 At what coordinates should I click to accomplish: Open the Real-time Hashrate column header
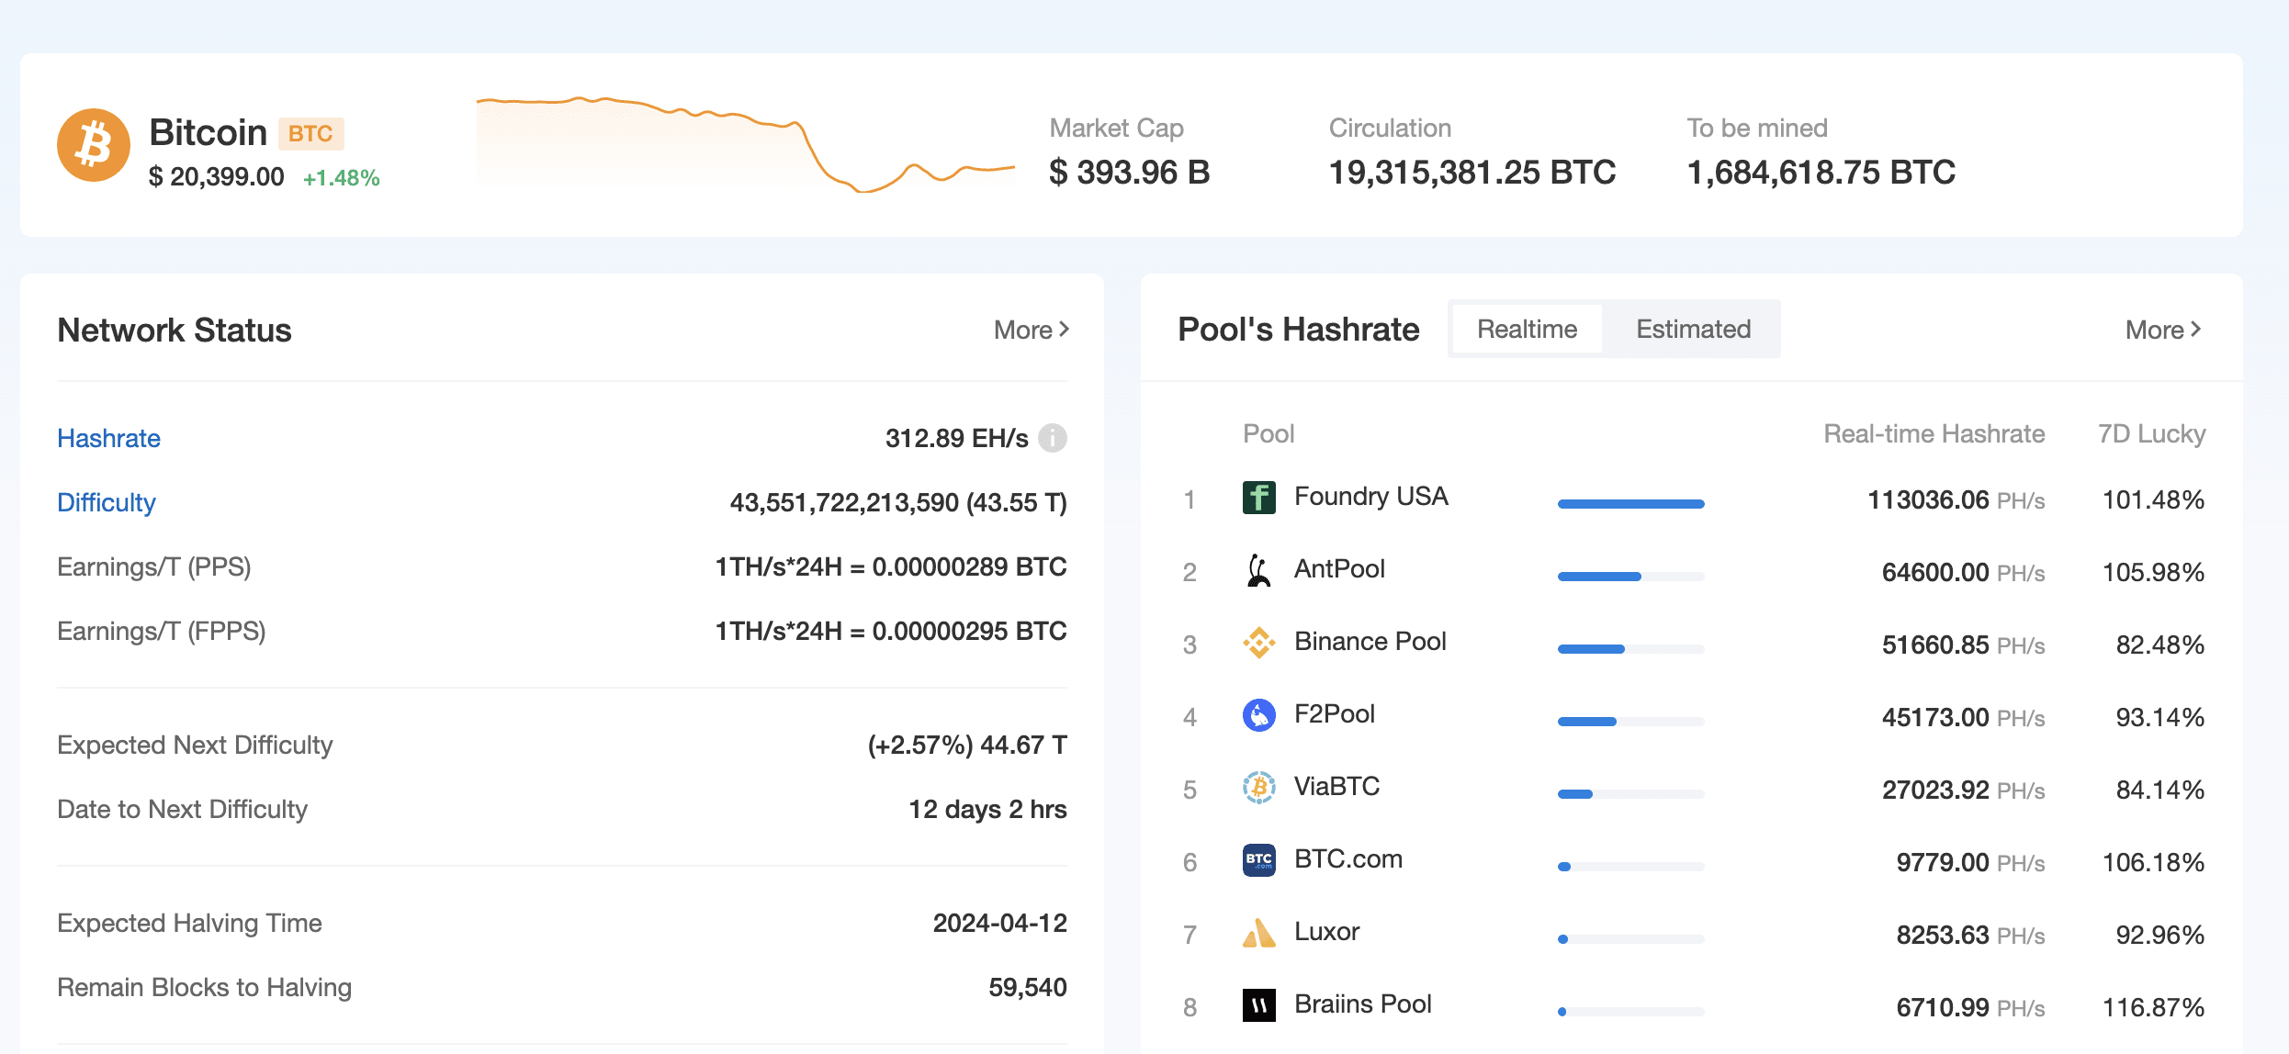pos(1934,433)
